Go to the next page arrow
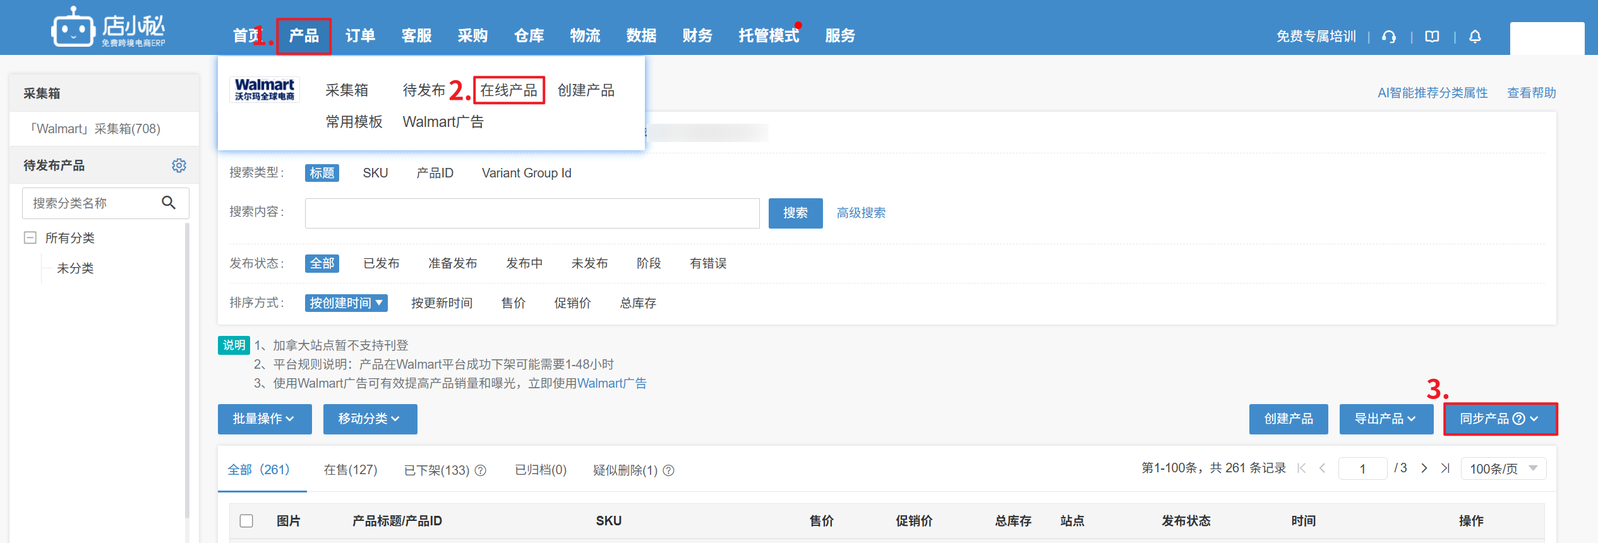The image size is (1598, 543). click(1424, 468)
